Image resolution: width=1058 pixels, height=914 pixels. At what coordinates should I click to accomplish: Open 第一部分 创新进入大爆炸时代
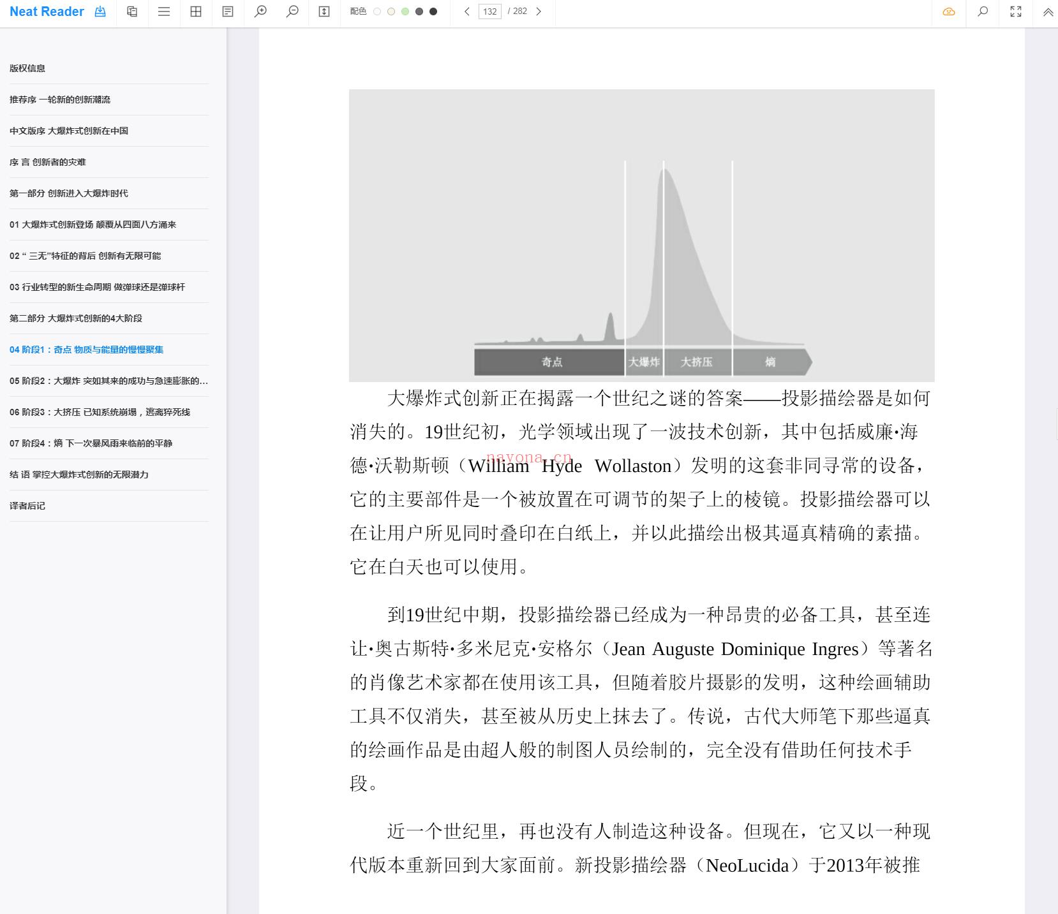click(109, 193)
